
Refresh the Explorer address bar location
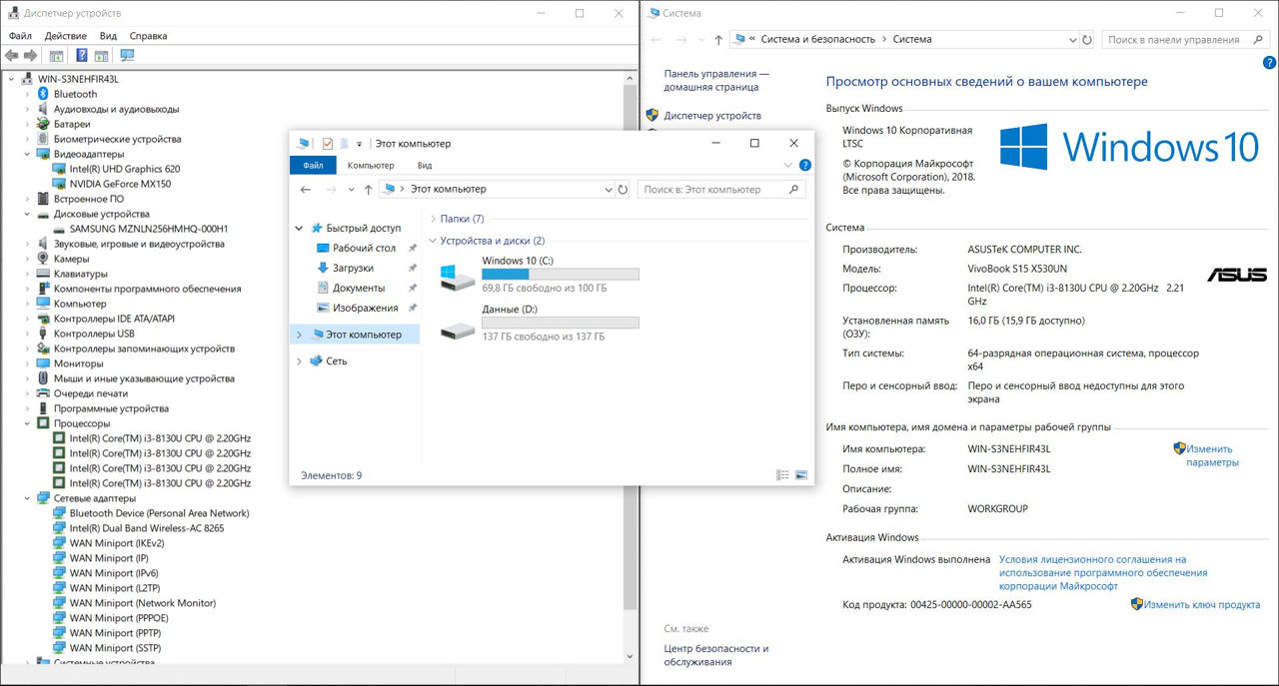(x=624, y=189)
